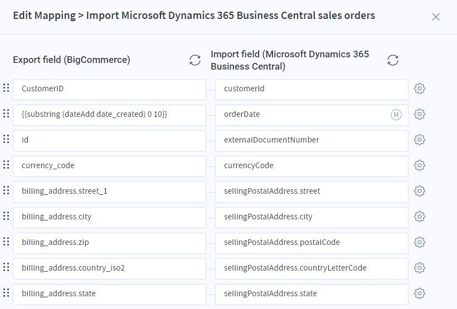Refresh BigCommerce export fields
This screenshot has width=457, height=309.
(195, 60)
